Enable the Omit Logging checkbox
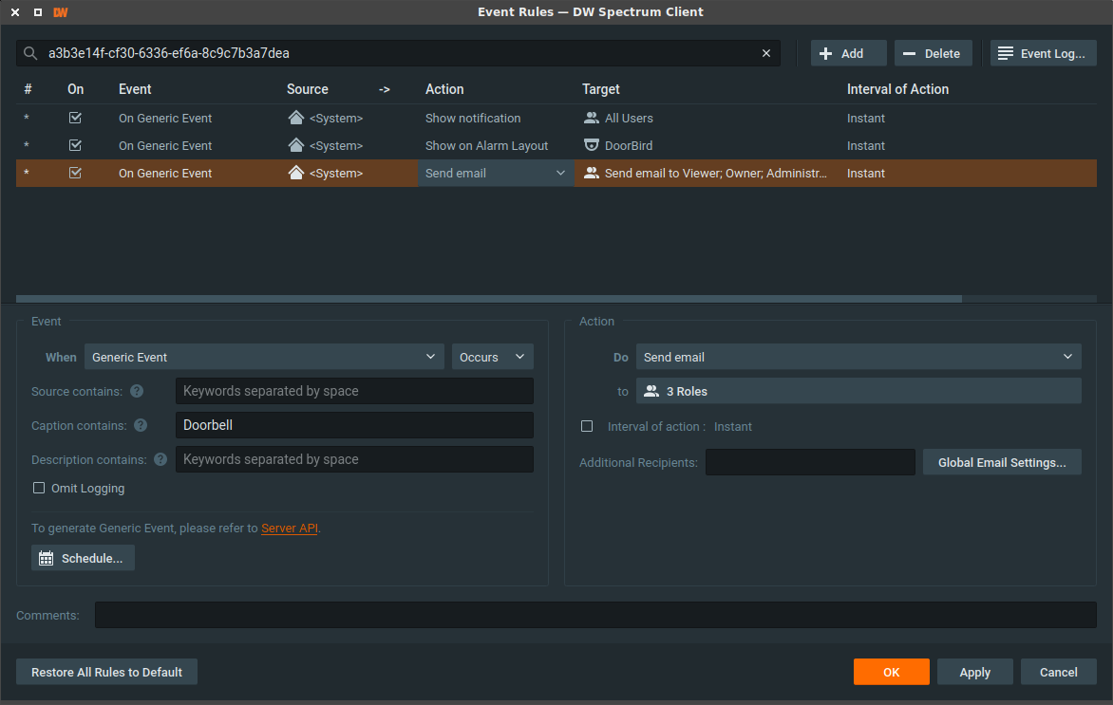The height and width of the screenshot is (705, 1113). (x=39, y=488)
